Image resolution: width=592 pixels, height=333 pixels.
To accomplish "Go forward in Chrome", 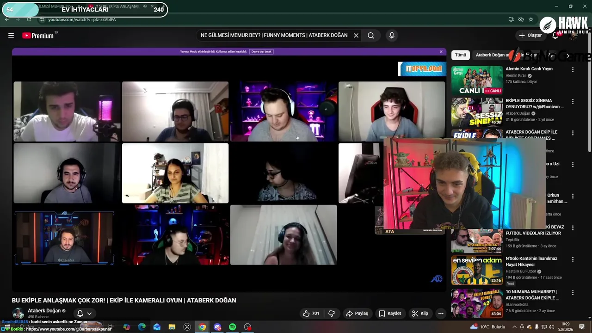I will pos(18,19).
